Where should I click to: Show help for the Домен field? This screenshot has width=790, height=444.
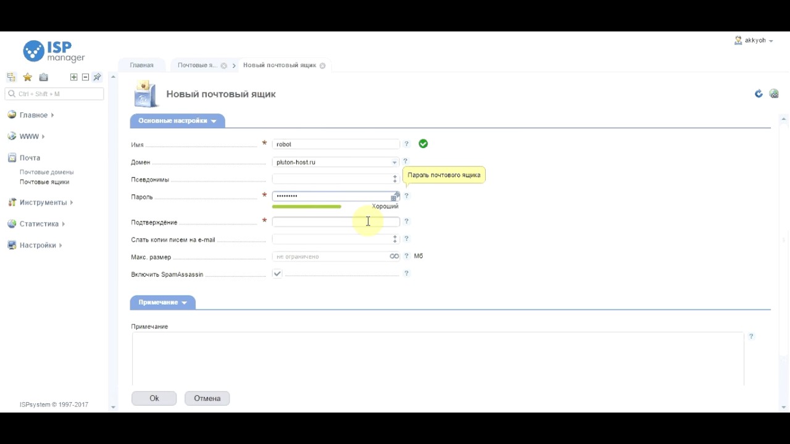click(405, 162)
